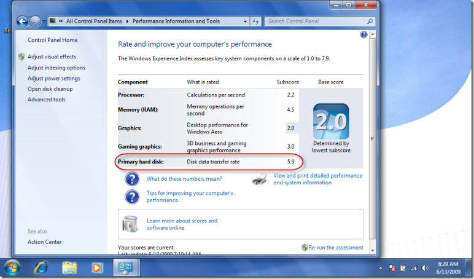Open View and print detailed performance information

pos(317,179)
